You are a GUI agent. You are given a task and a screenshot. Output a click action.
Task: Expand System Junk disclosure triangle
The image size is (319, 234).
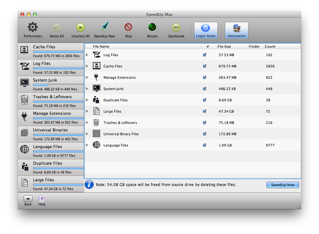[x=87, y=88]
